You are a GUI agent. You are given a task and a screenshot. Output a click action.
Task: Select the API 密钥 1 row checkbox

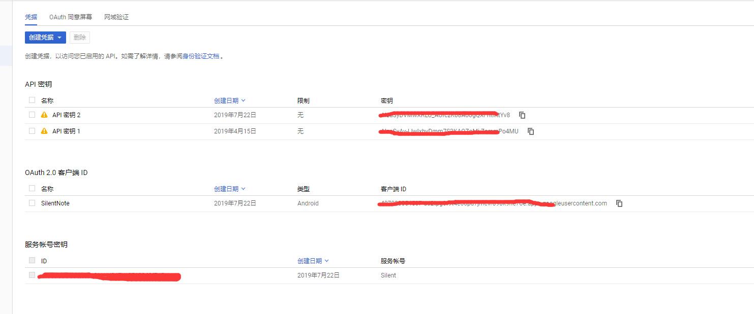click(x=32, y=131)
